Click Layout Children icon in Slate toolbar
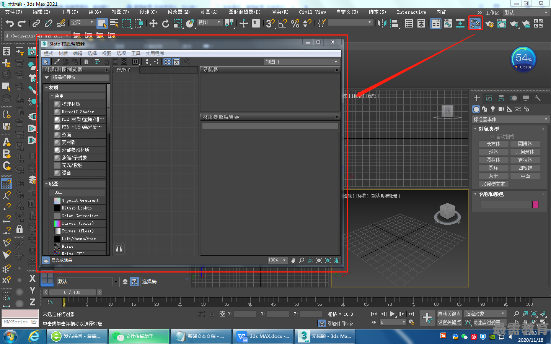551x344 pixels. (156, 62)
